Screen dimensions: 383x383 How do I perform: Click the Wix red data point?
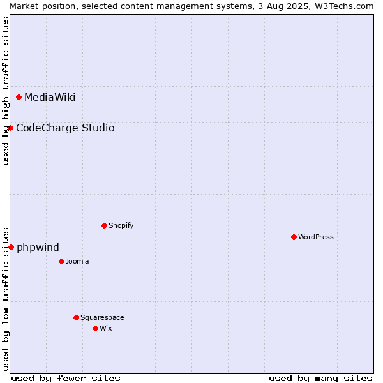(96, 329)
